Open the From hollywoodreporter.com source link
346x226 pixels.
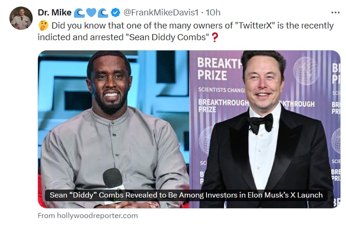point(88,216)
